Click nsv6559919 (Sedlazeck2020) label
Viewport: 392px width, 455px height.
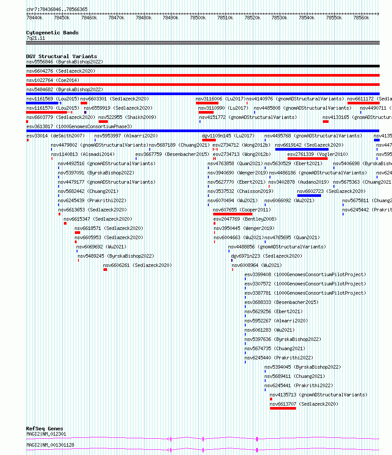click(118, 108)
